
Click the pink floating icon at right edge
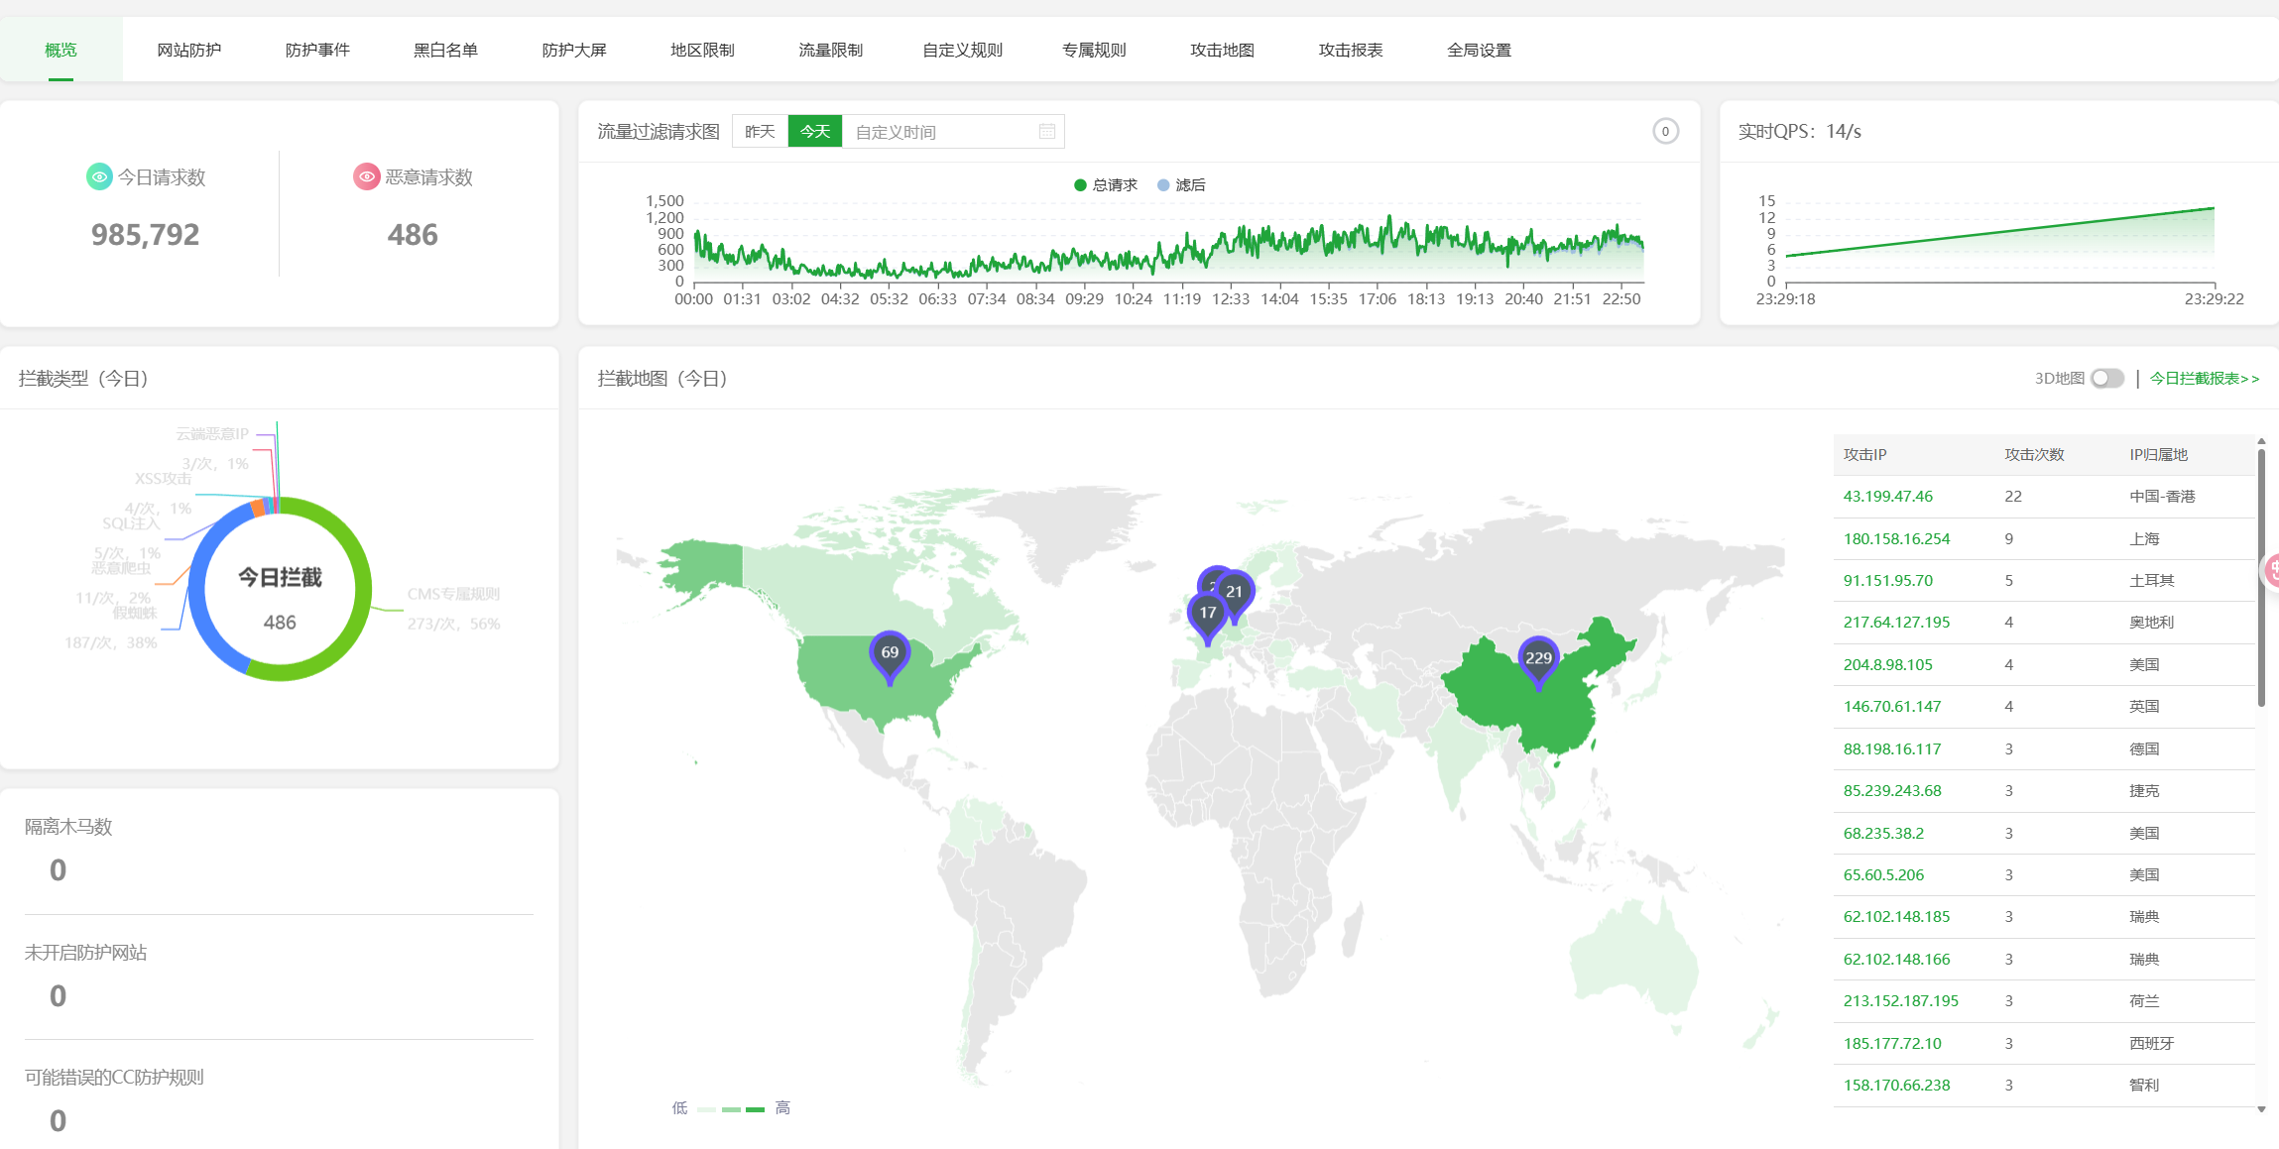coord(2271,570)
